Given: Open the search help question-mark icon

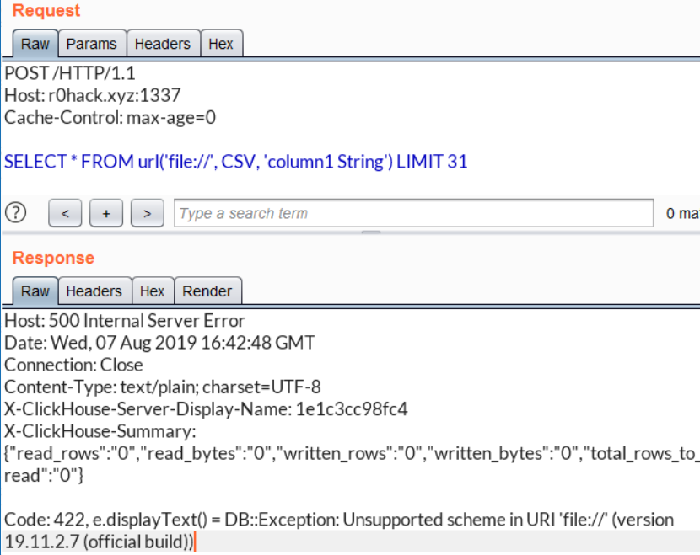Looking at the screenshot, I should tap(16, 212).
